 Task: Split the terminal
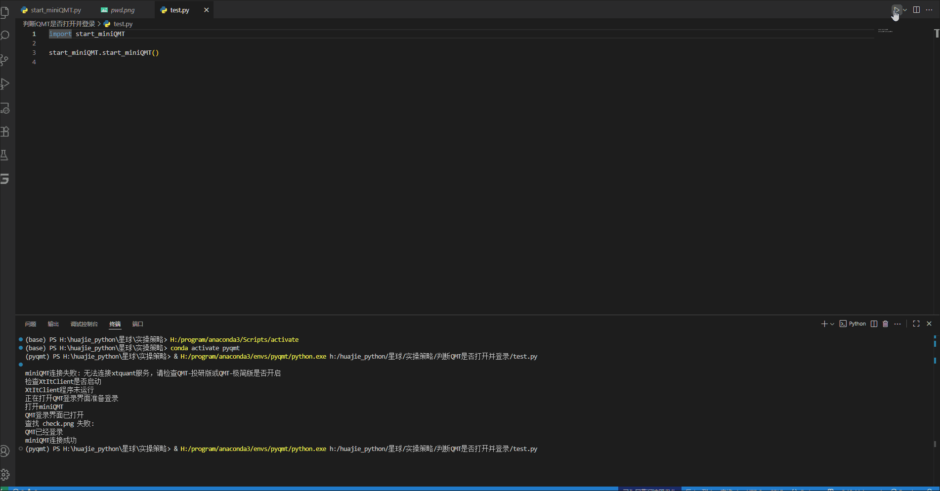(x=874, y=324)
